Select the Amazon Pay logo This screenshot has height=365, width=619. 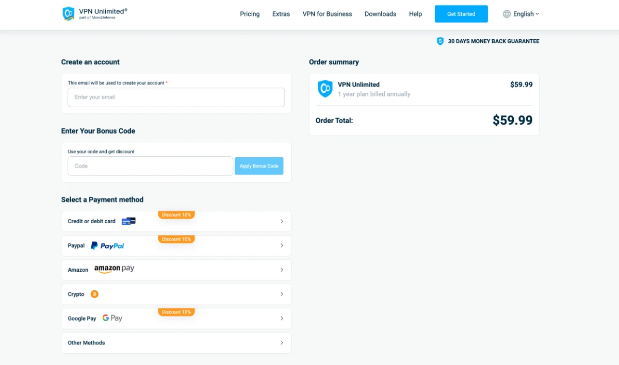click(114, 269)
